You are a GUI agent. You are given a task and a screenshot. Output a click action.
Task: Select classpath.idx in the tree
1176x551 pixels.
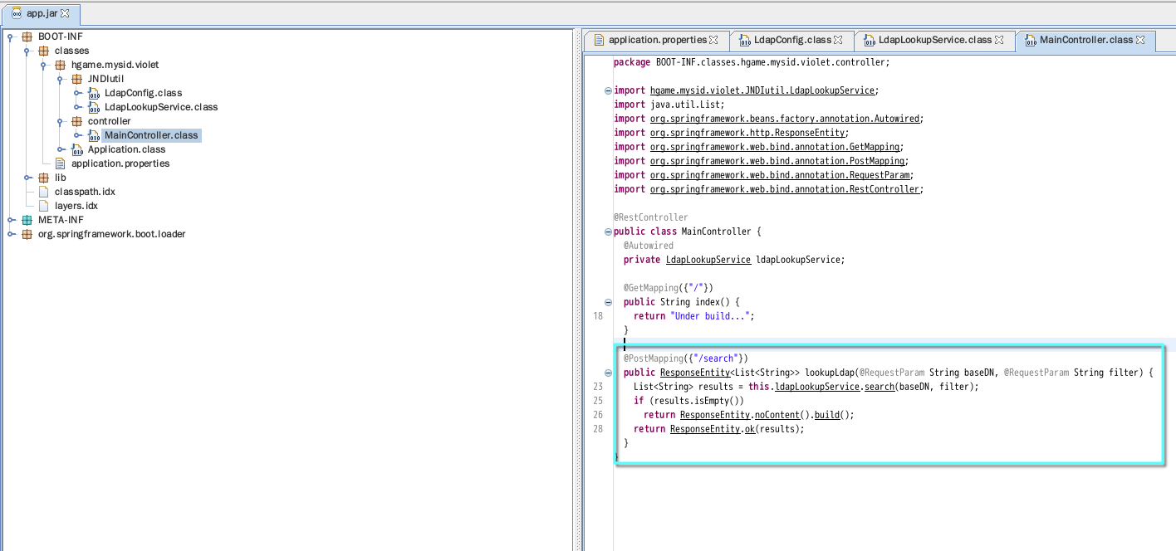85,192
